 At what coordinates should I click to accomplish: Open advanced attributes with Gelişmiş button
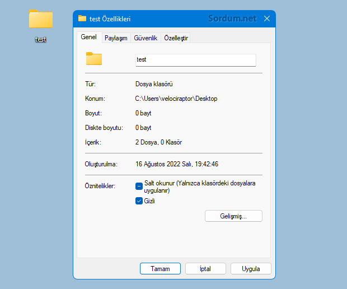233,216
